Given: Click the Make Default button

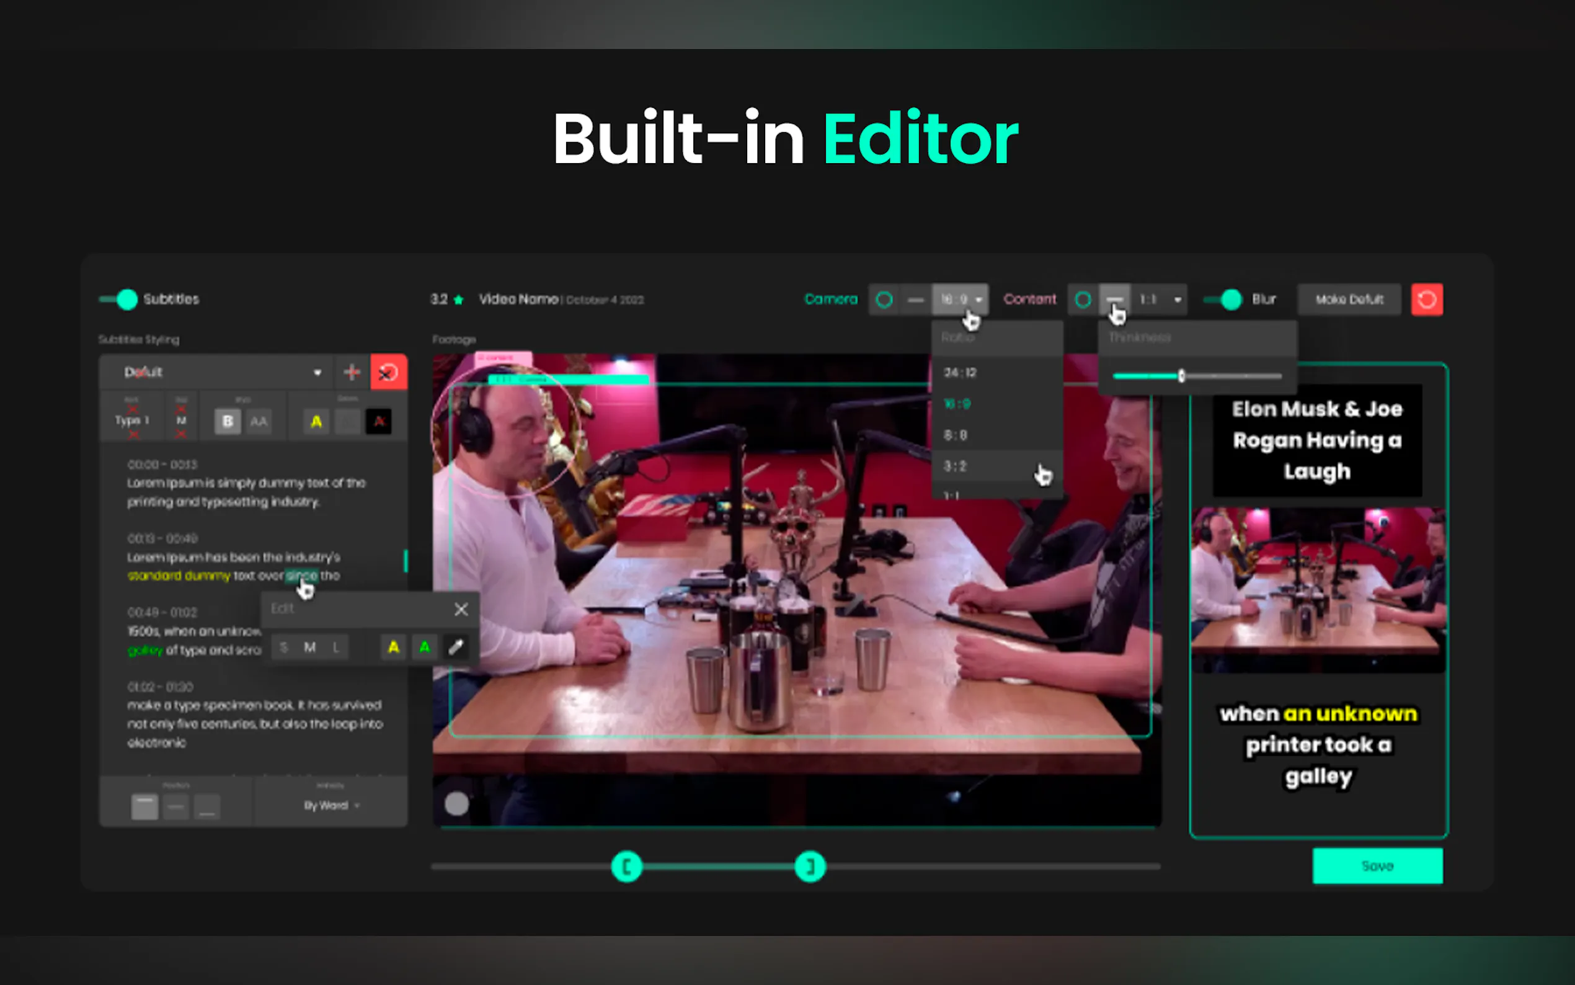Looking at the screenshot, I should coord(1349,300).
